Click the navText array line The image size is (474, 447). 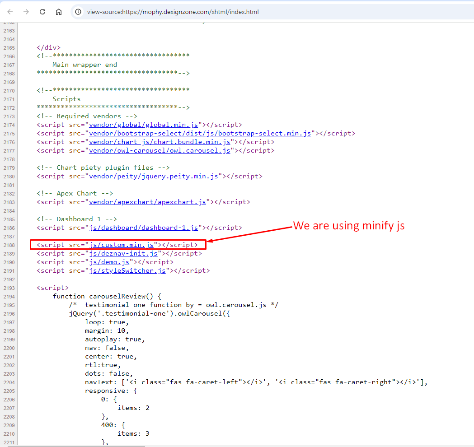point(256,382)
